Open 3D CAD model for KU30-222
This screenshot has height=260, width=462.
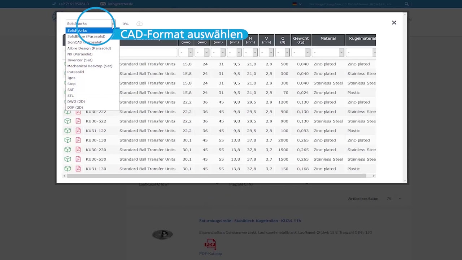(67, 112)
